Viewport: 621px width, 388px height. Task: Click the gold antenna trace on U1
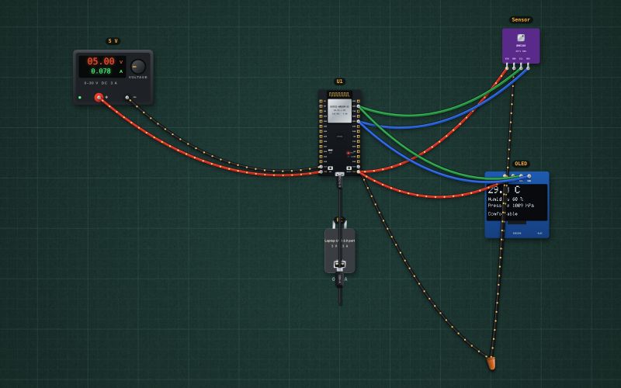(339, 95)
